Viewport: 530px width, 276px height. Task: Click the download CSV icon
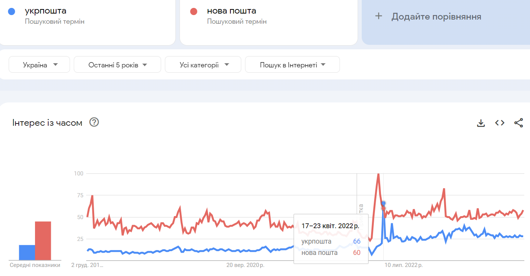(x=481, y=122)
